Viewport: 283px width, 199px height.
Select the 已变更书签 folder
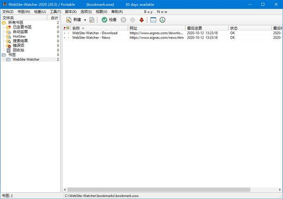pos(22,27)
